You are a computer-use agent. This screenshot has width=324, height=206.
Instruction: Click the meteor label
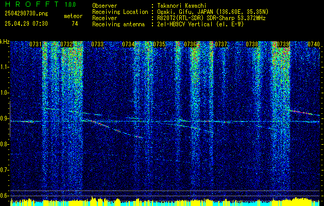(x=73, y=16)
